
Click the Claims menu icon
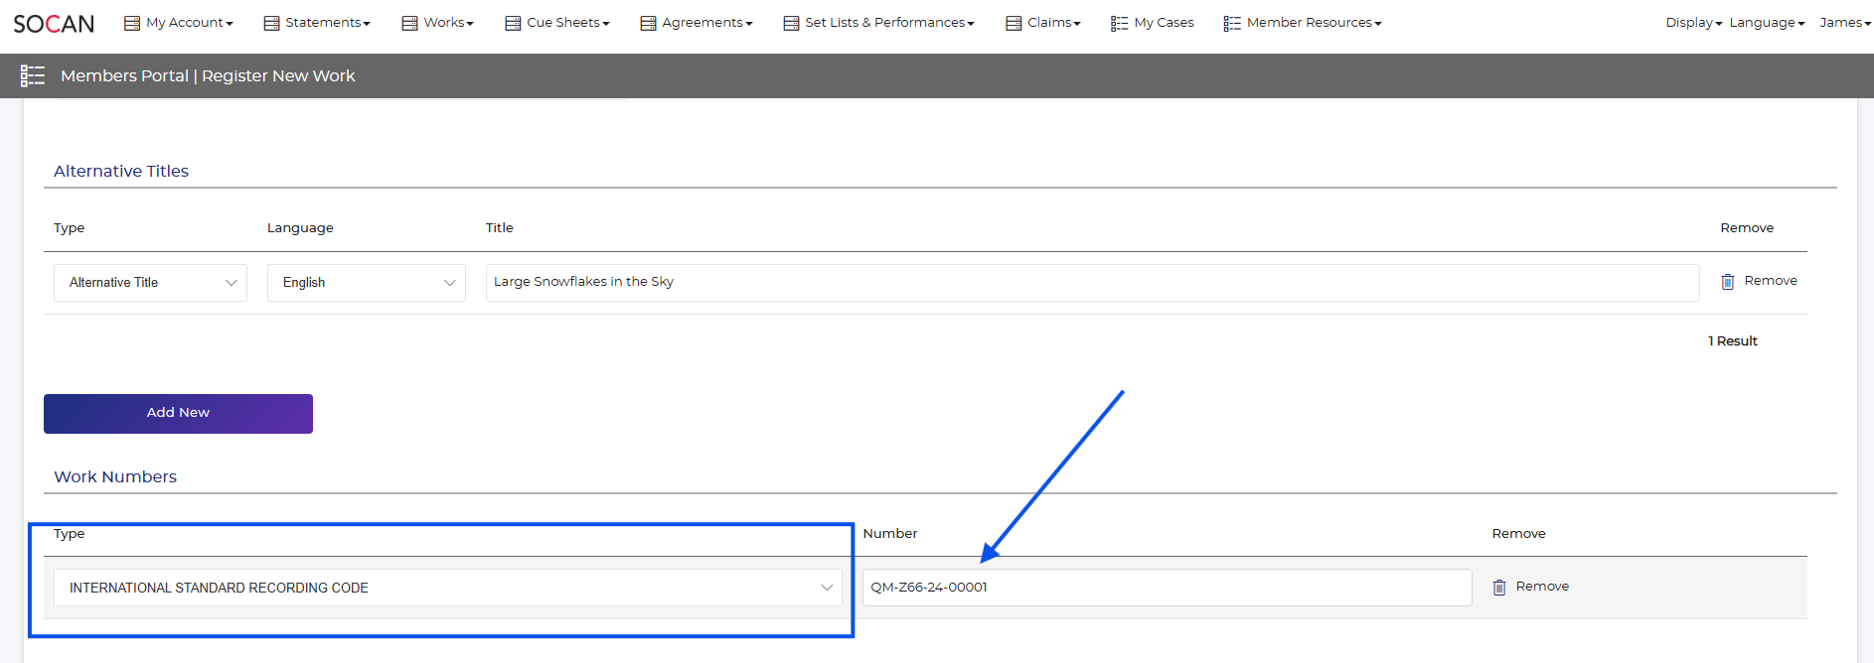pyautogui.click(x=1014, y=23)
